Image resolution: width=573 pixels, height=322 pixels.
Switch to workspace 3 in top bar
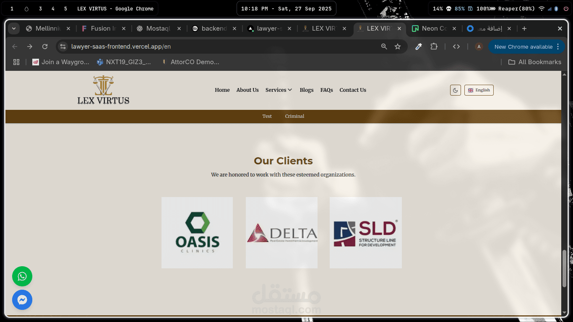40,8
